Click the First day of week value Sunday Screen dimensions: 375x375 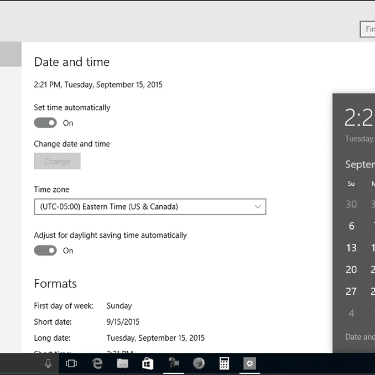pyautogui.click(x=119, y=306)
